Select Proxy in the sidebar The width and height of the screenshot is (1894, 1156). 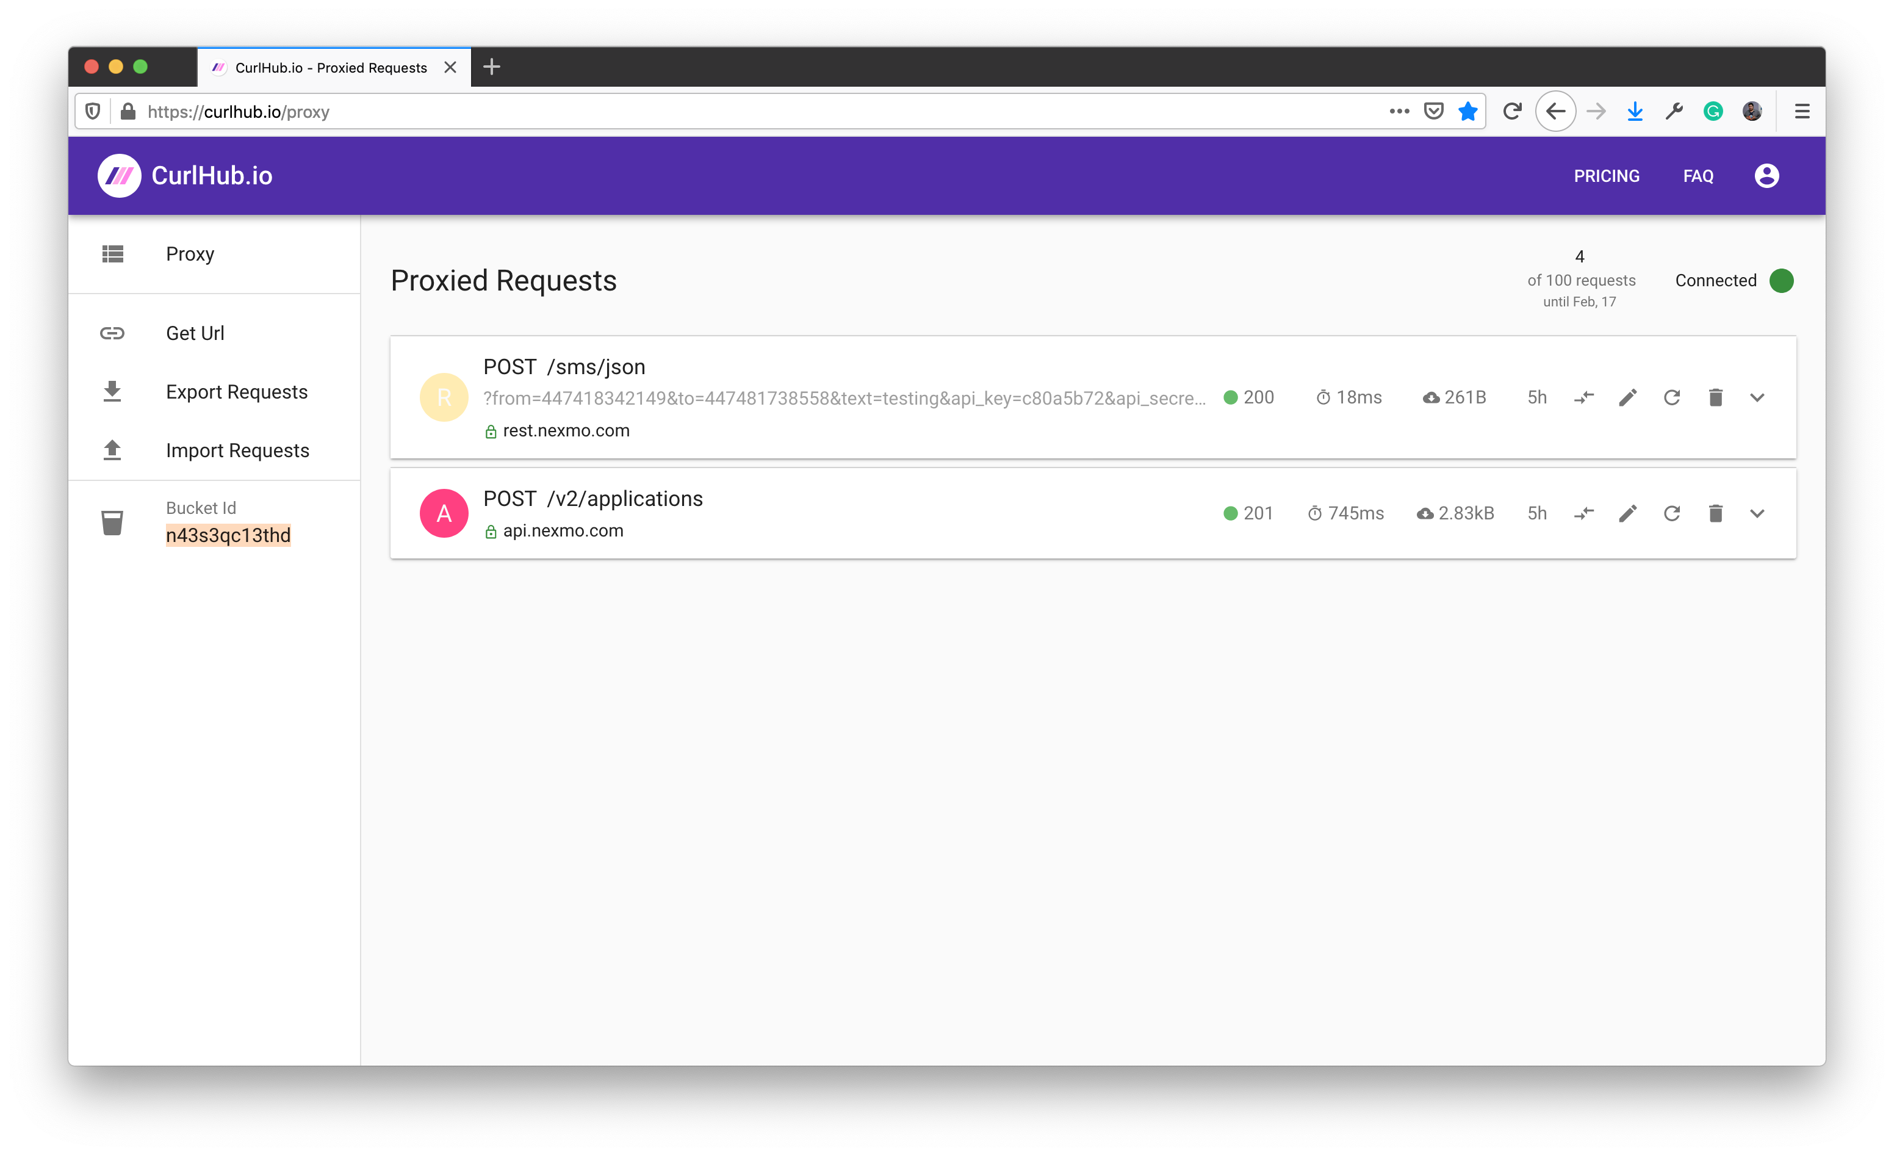[x=214, y=254]
